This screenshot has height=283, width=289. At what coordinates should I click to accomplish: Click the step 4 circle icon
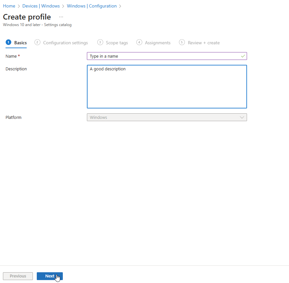click(x=139, y=42)
